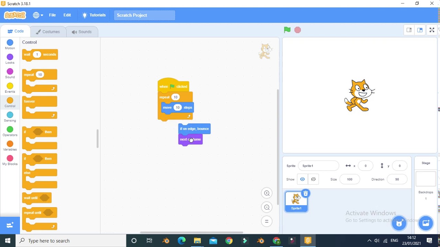Viewport: 440px width, 247px height.
Task: Click the 'next costume' block
Action: [x=190, y=140]
